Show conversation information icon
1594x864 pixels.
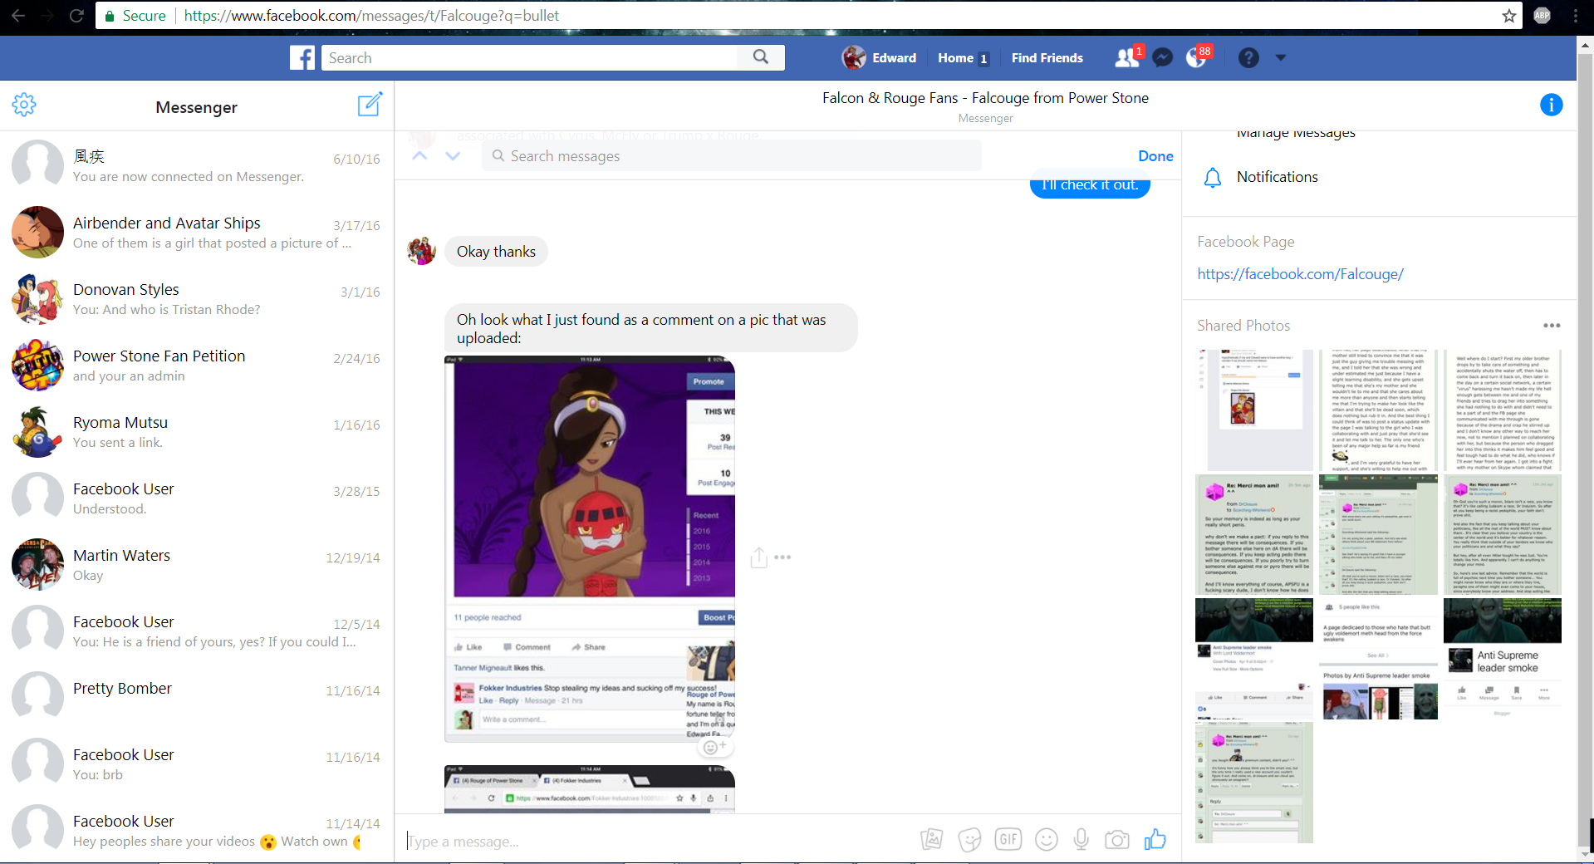click(1551, 105)
